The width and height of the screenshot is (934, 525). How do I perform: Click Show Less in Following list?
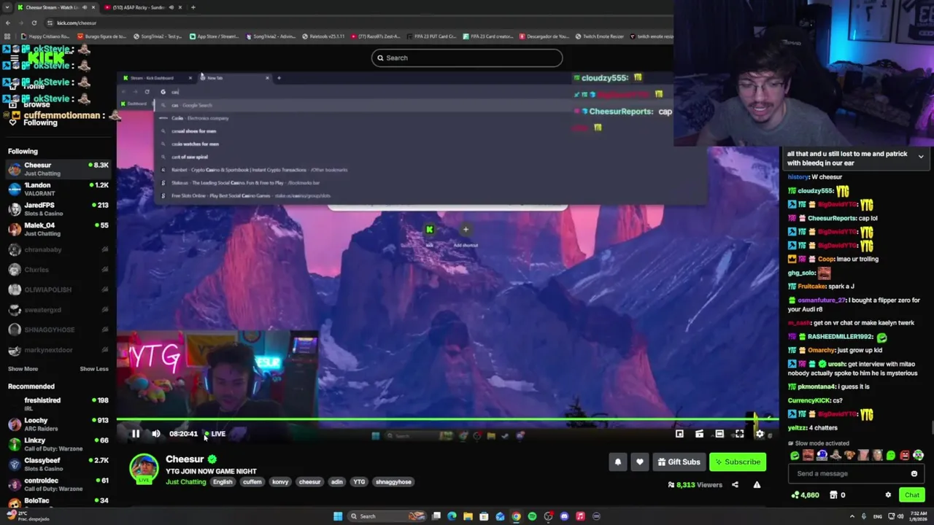coord(94,369)
